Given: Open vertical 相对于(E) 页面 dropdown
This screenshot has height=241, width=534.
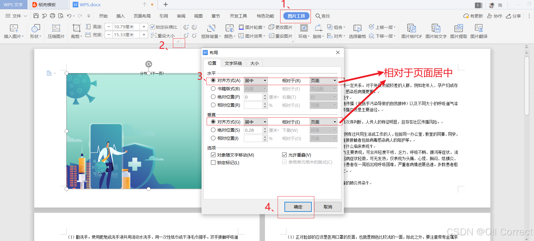Looking at the screenshot, I should coord(323,122).
